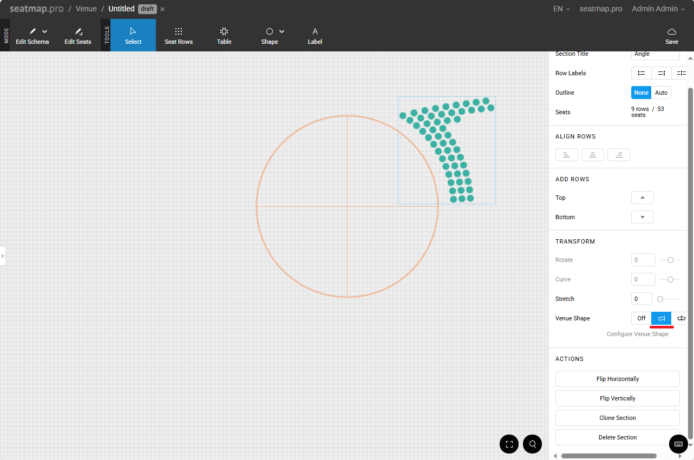Align rows to the left
This screenshot has width=694, height=460.
pos(566,155)
